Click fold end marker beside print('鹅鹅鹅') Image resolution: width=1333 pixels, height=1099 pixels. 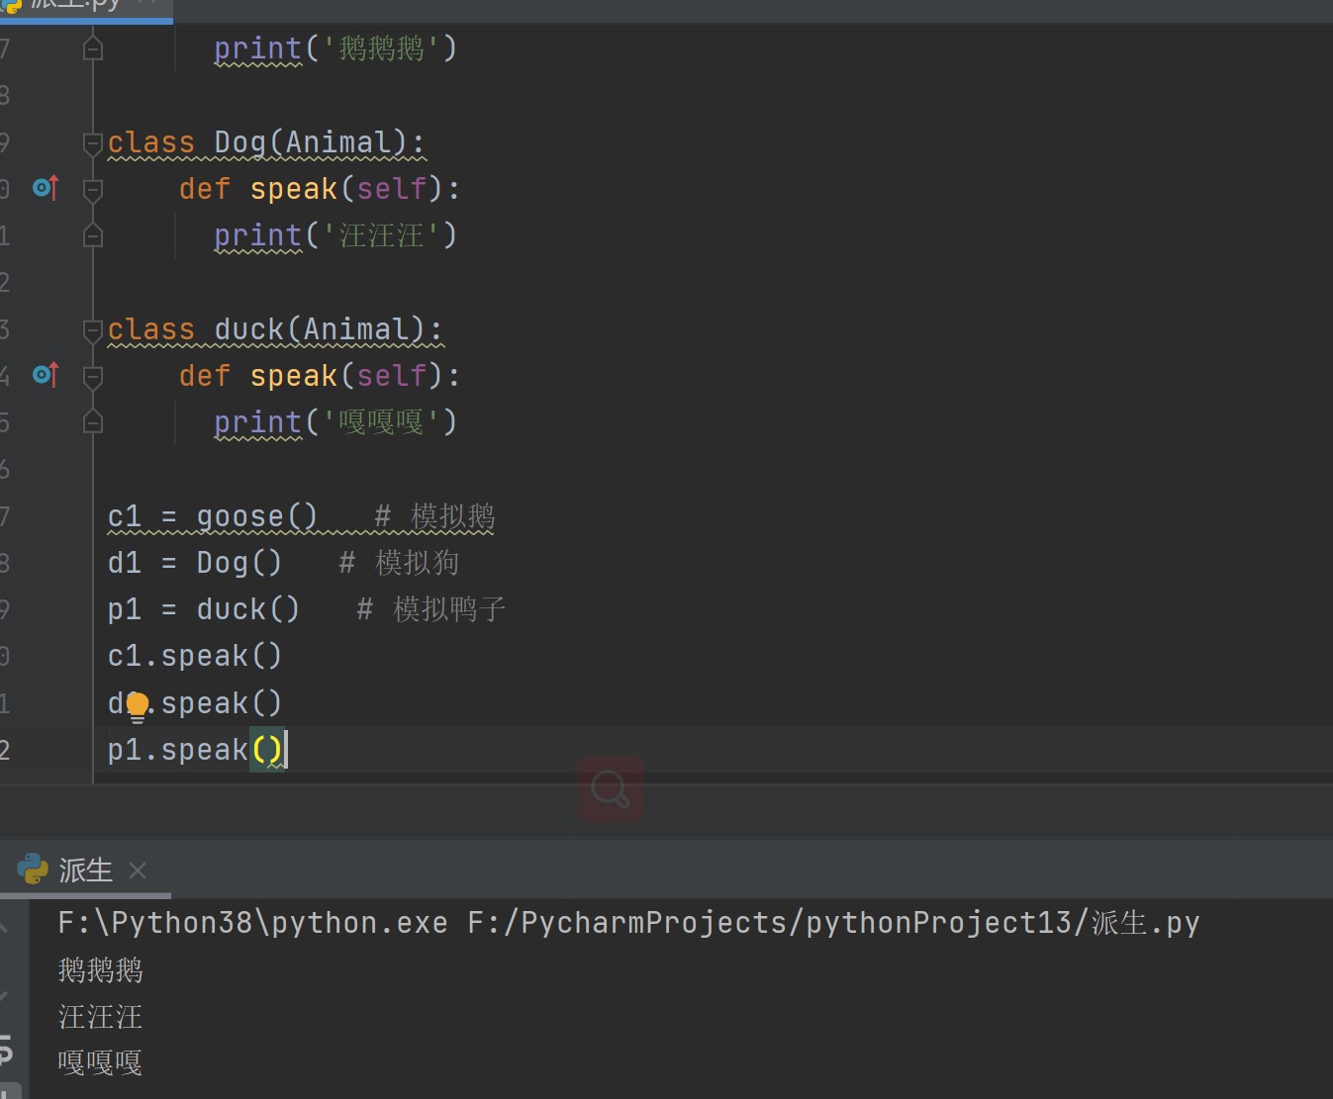(93, 48)
